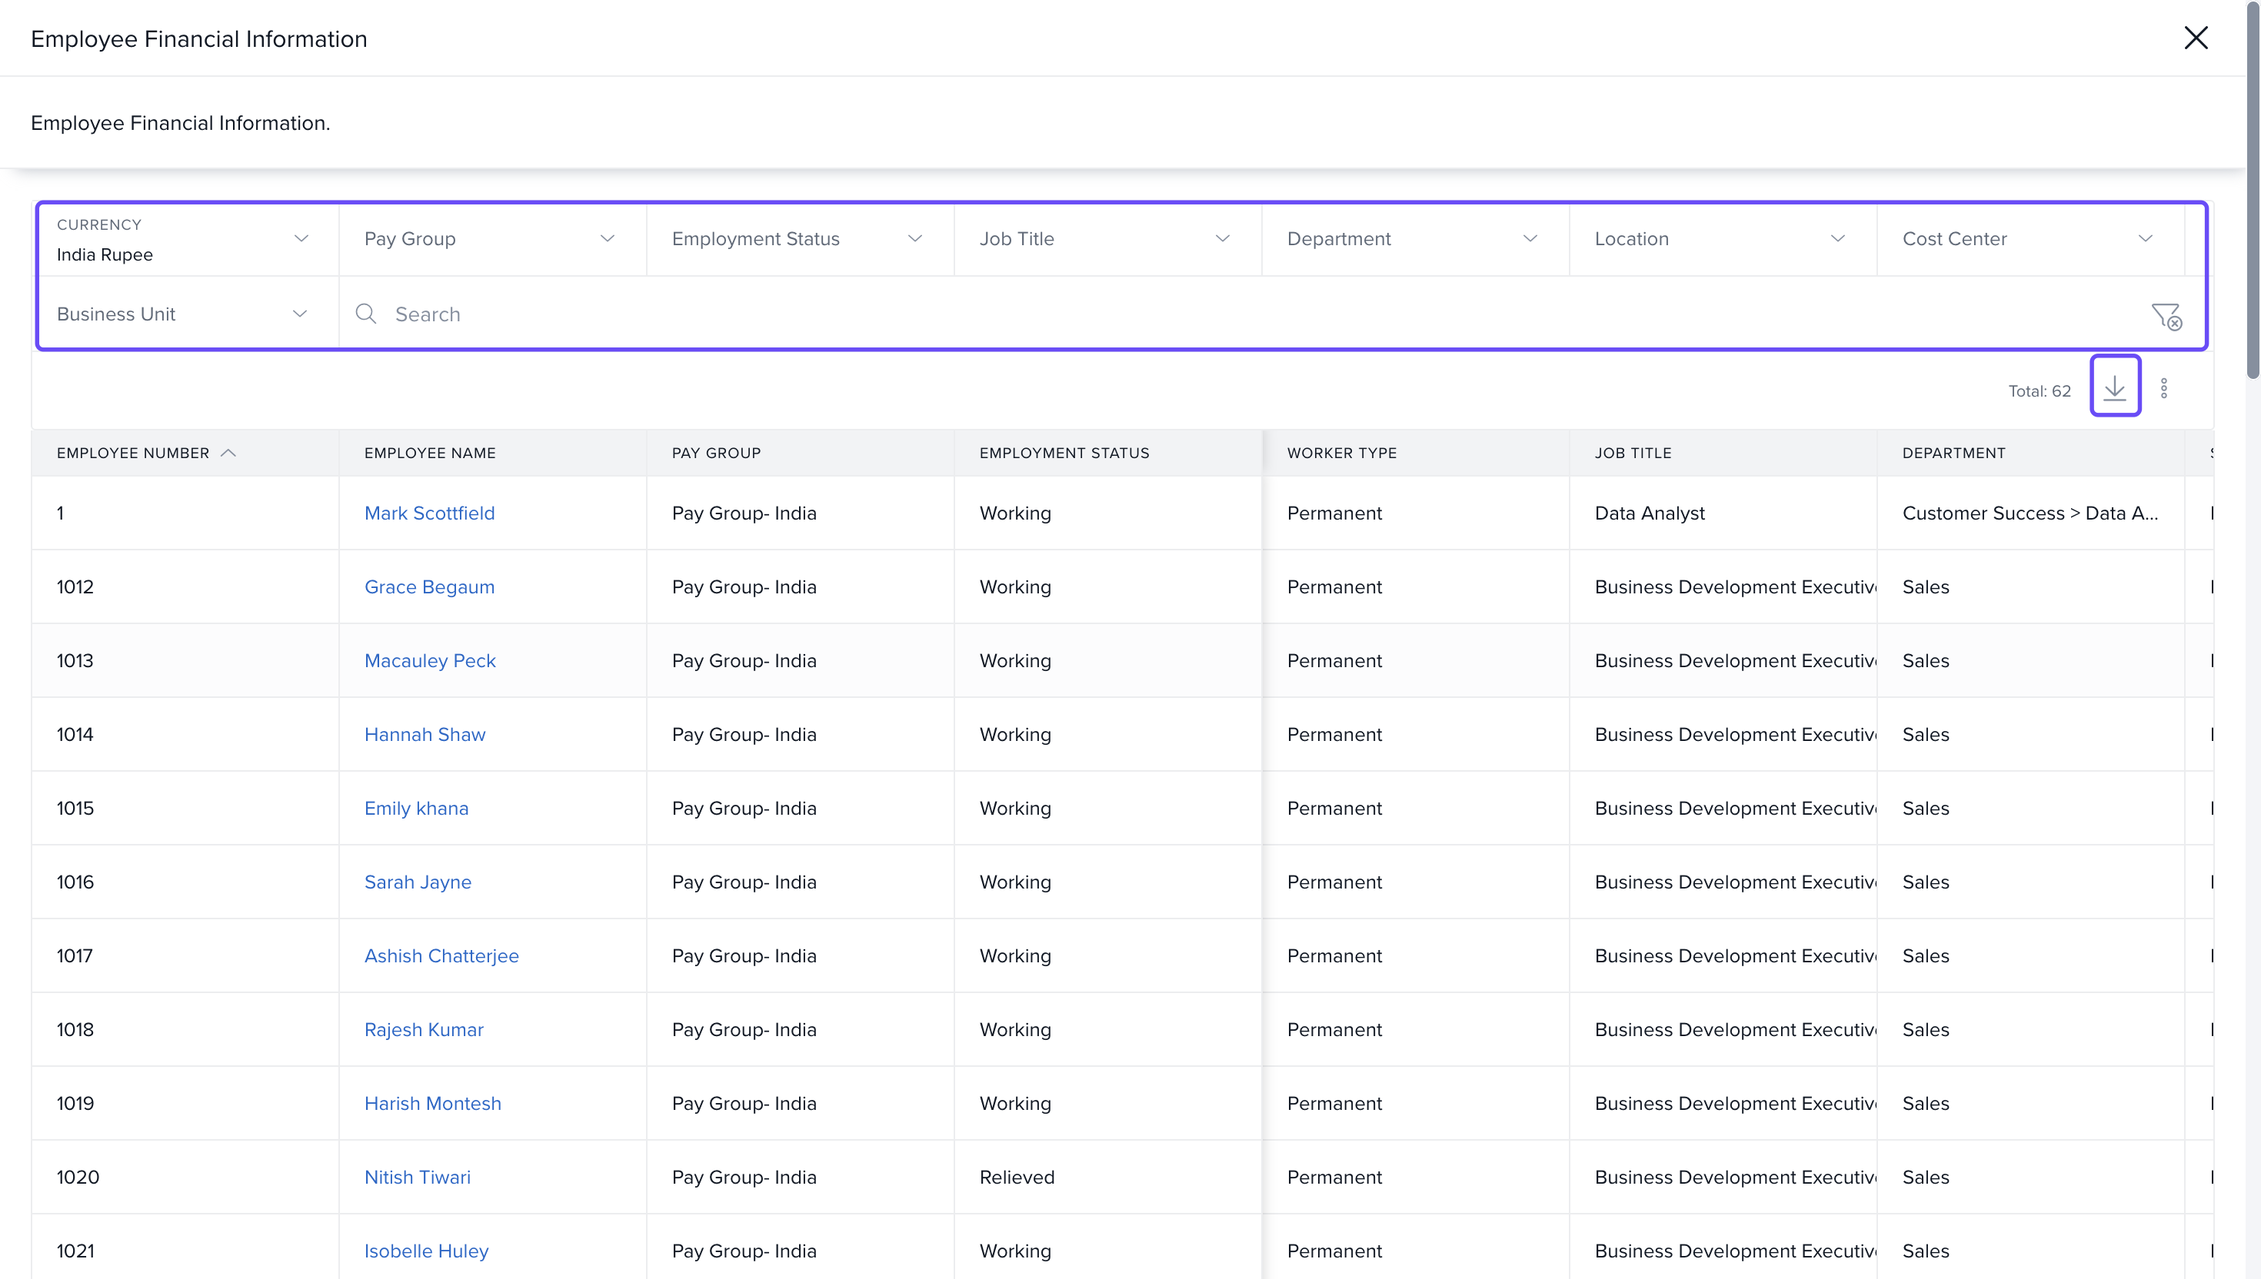
Task: Open the three-dot more options menu
Action: point(2163,388)
